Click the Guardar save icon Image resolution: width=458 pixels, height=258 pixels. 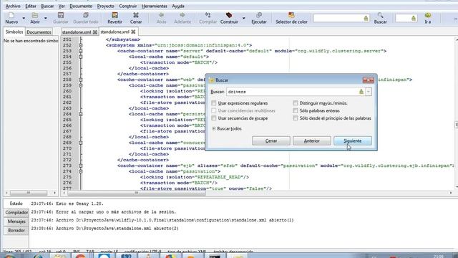[x=61, y=15]
